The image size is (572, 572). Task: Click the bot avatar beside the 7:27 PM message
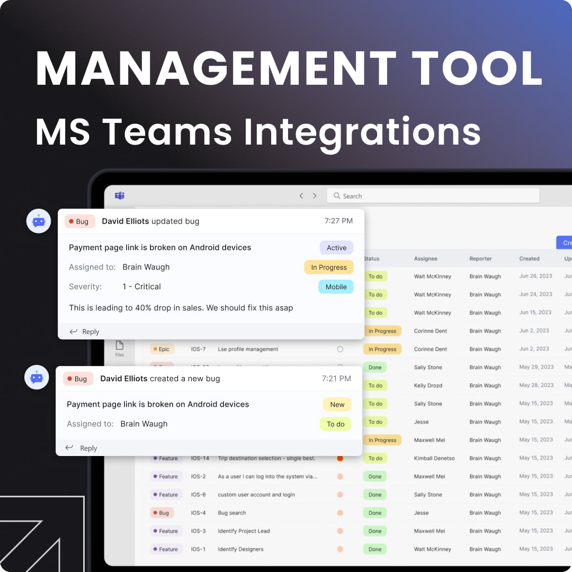click(x=38, y=221)
